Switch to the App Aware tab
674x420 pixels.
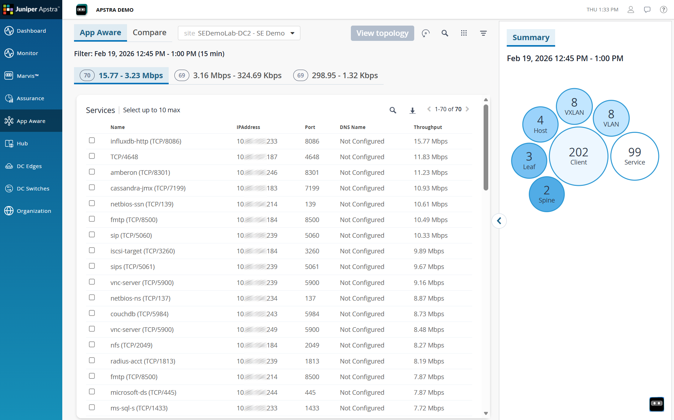click(100, 33)
